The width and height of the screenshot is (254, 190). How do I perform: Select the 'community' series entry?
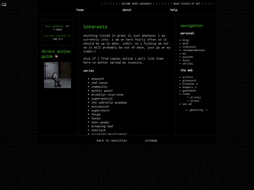click(99, 87)
